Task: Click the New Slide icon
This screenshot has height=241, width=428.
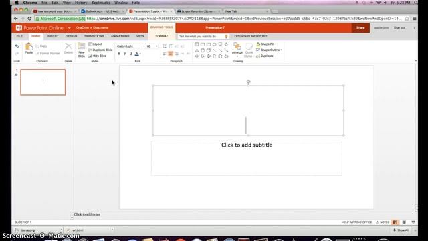Action: click(82, 46)
